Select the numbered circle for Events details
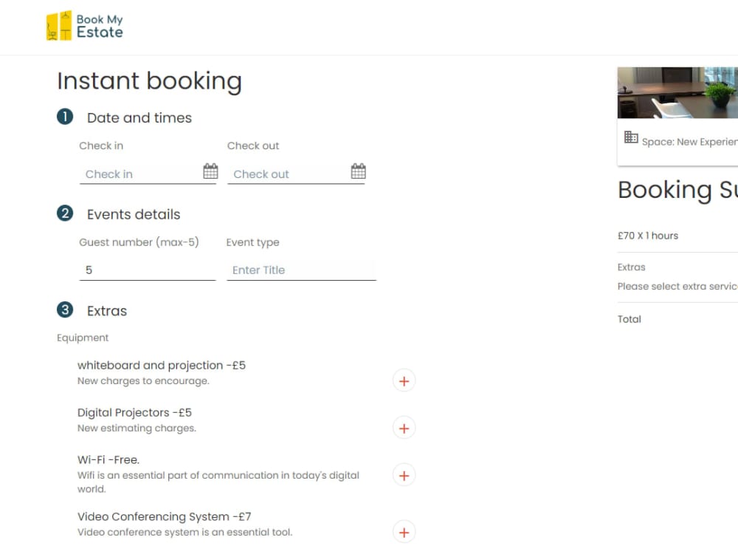 pos(64,213)
